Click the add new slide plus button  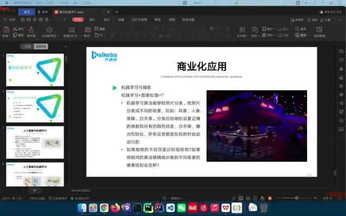(35, 190)
